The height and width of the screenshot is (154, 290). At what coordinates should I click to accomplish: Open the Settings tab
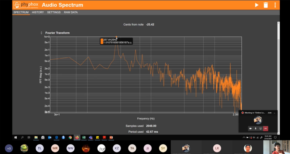[54, 13]
